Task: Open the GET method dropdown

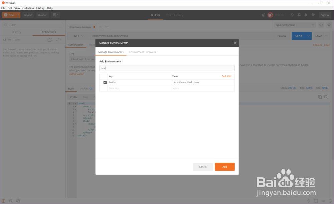Action: point(78,36)
